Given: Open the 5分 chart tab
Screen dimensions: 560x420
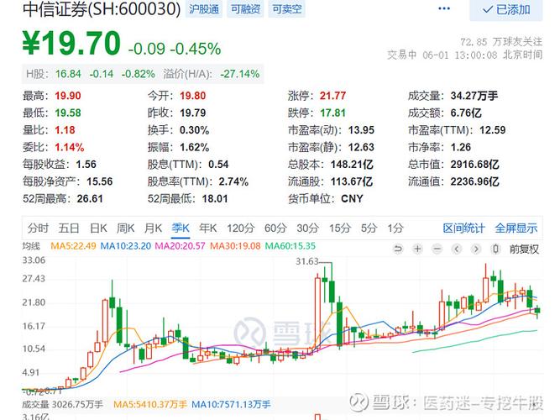Looking at the screenshot, I should pos(369,228).
